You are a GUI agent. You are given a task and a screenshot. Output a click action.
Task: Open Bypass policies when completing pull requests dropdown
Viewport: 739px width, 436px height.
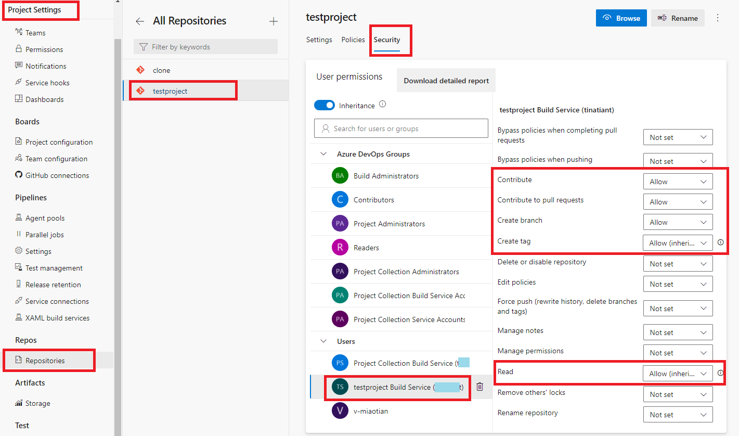point(678,137)
